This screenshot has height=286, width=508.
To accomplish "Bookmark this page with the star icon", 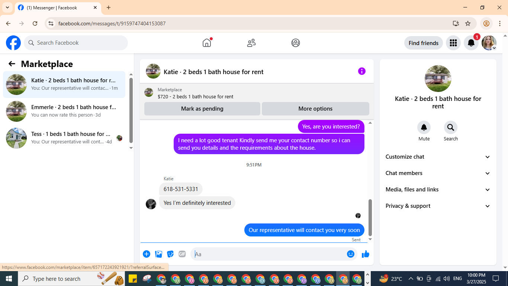I will pos(468,23).
